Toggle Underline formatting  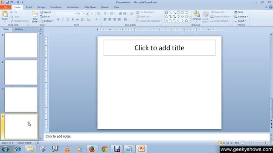coord(67,20)
